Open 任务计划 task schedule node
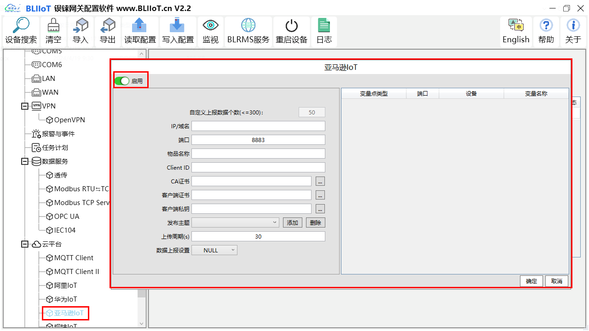Image resolution: width=589 pixels, height=331 pixels. click(x=50, y=148)
